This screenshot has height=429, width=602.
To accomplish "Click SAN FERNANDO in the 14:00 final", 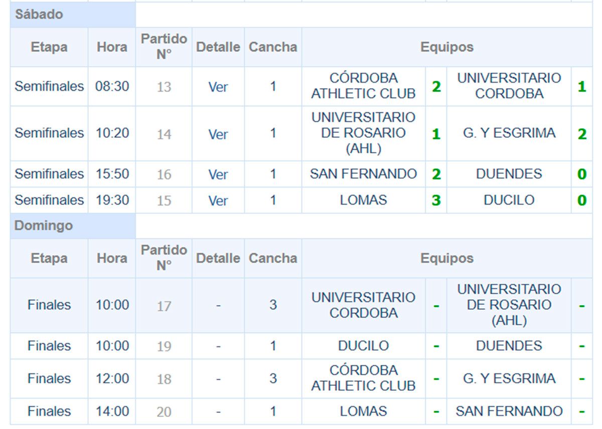I will (x=509, y=411).
